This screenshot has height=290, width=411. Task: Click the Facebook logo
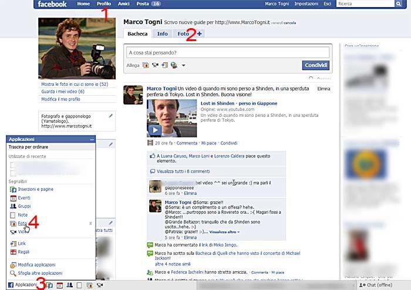52,4
